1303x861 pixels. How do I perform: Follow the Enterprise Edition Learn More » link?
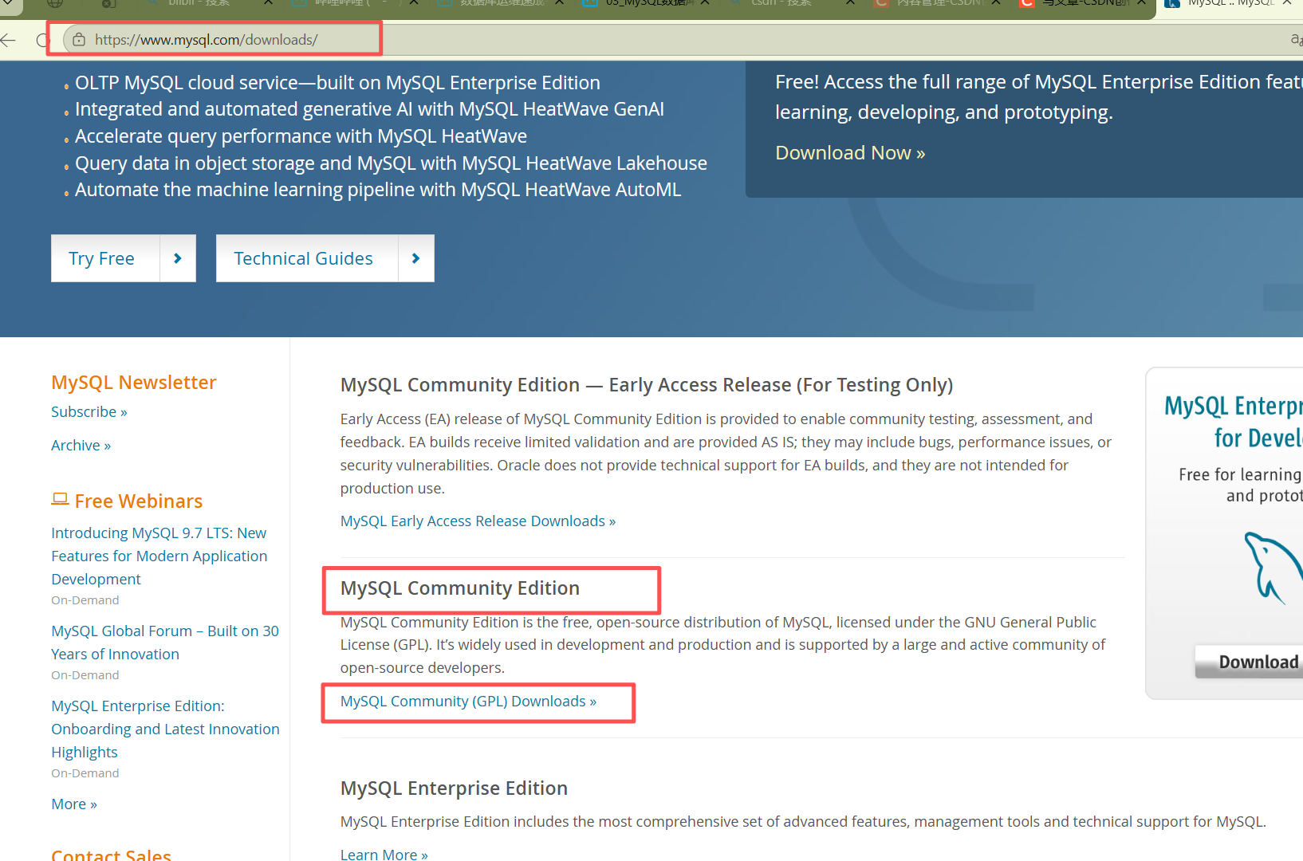click(384, 854)
